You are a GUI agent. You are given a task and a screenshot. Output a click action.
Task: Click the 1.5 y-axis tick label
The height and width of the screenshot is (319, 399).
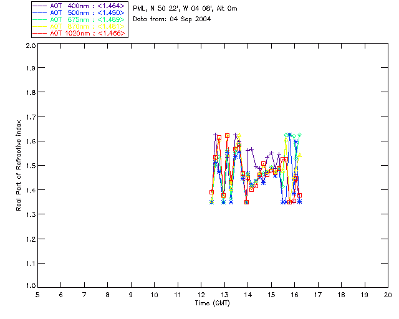click(x=30, y=166)
